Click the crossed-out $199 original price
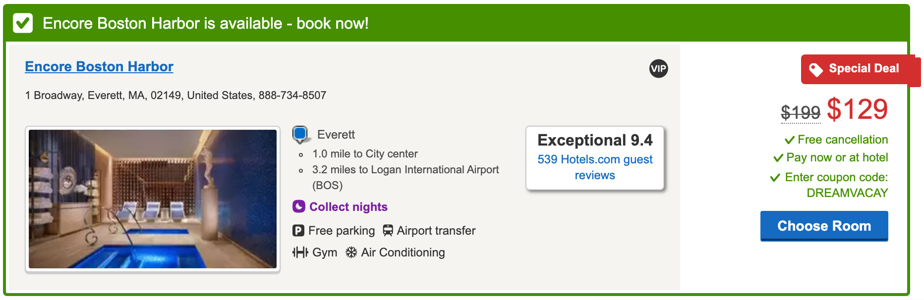This screenshot has height=300, width=924. (801, 112)
